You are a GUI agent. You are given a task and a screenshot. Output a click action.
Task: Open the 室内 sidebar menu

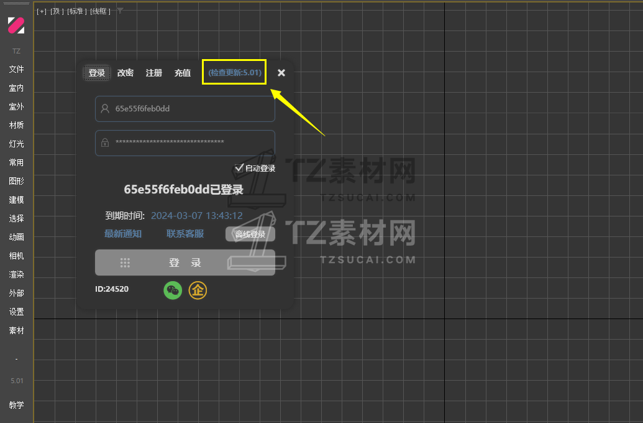pyautogui.click(x=16, y=88)
